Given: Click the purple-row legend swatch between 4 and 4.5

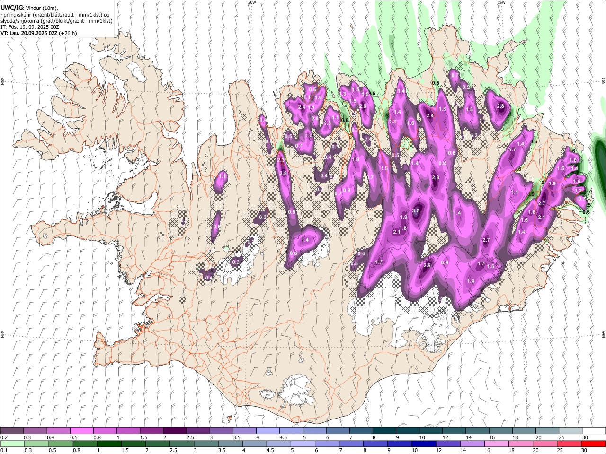Looking at the screenshot, I should tap(267, 431).
